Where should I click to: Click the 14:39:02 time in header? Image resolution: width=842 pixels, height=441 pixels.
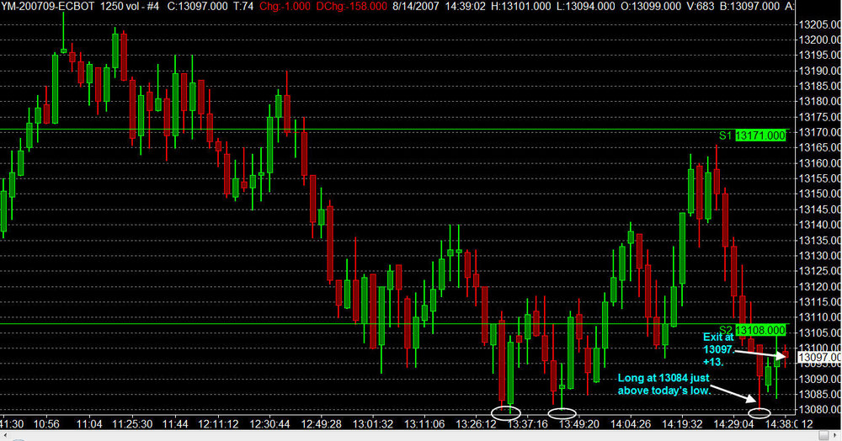pos(465,7)
